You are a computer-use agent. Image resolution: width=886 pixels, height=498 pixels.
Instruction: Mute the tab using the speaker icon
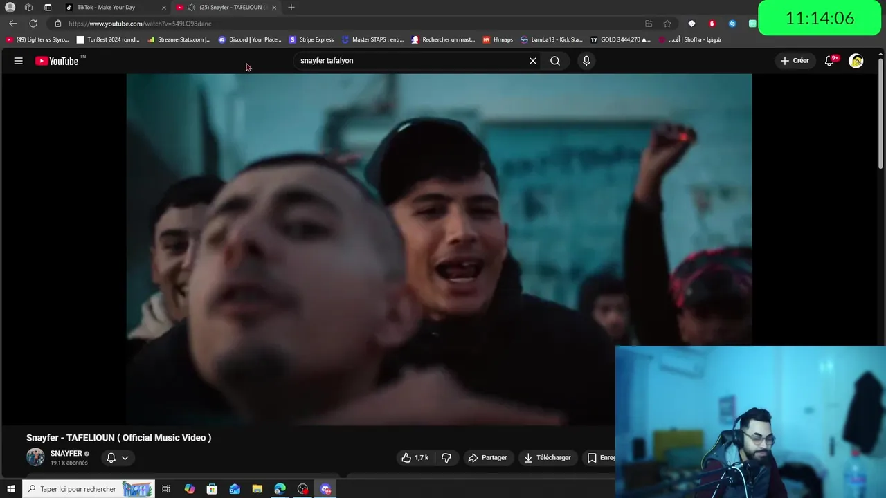click(191, 7)
